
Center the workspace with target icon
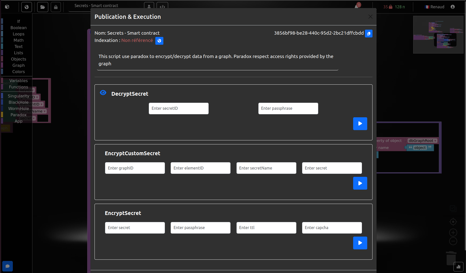point(453,222)
